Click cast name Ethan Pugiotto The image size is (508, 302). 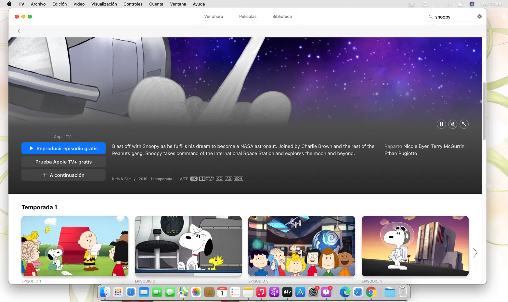(401, 153)
